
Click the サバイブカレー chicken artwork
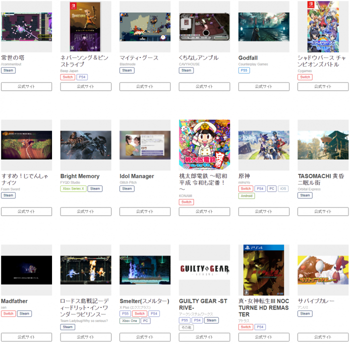(323, 270)
